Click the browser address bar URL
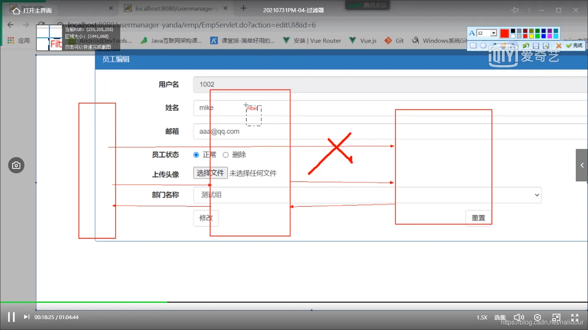588x330 pixels. pyautogui.click(x=192, y=25)
